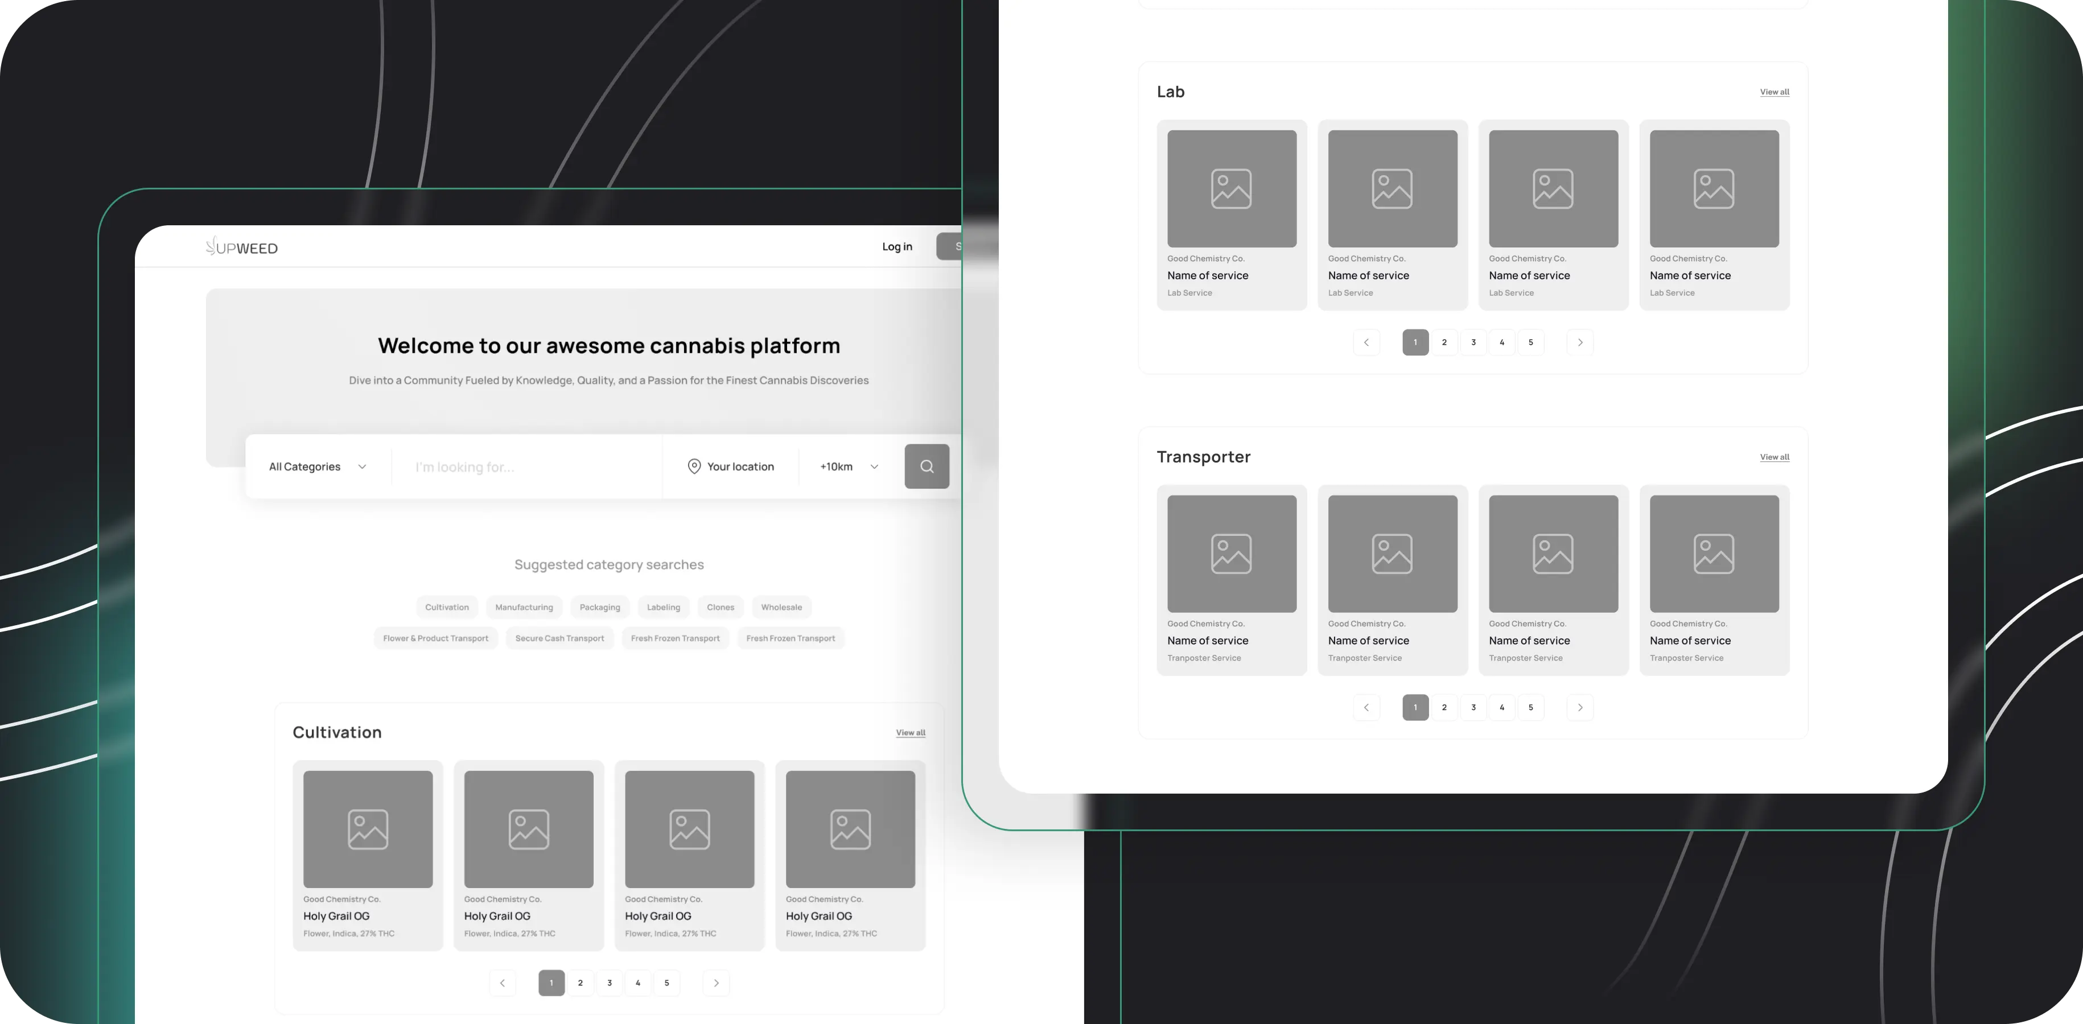Select page 3 in Cultivation pagination

(610, 983)
